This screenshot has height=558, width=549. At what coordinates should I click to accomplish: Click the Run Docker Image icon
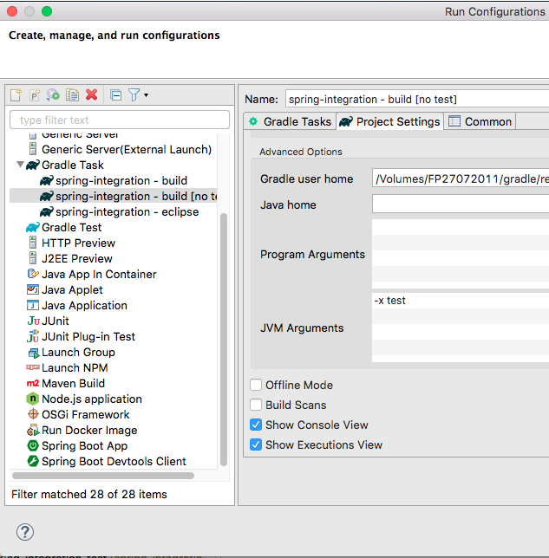tap(33, 431)
